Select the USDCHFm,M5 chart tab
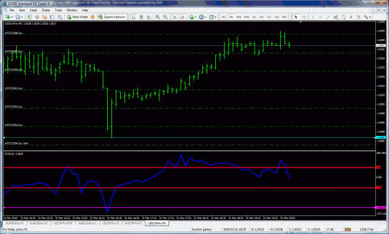This screenshot has width=389, height=234. point(157,223)
